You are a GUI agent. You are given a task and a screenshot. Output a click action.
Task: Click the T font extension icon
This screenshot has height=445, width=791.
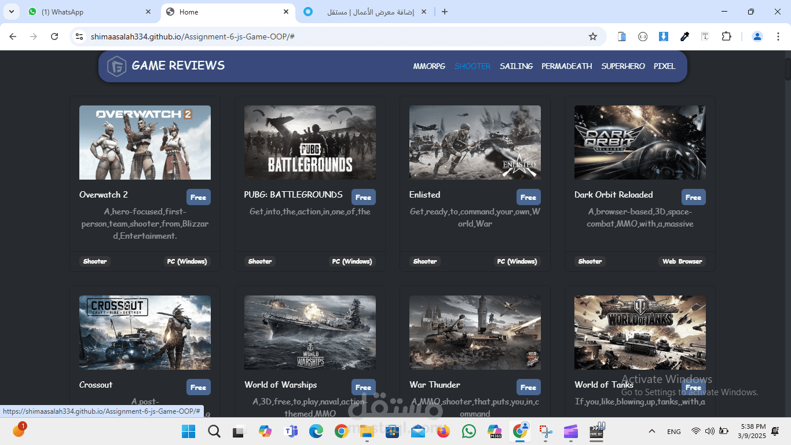tap(705, 37)
